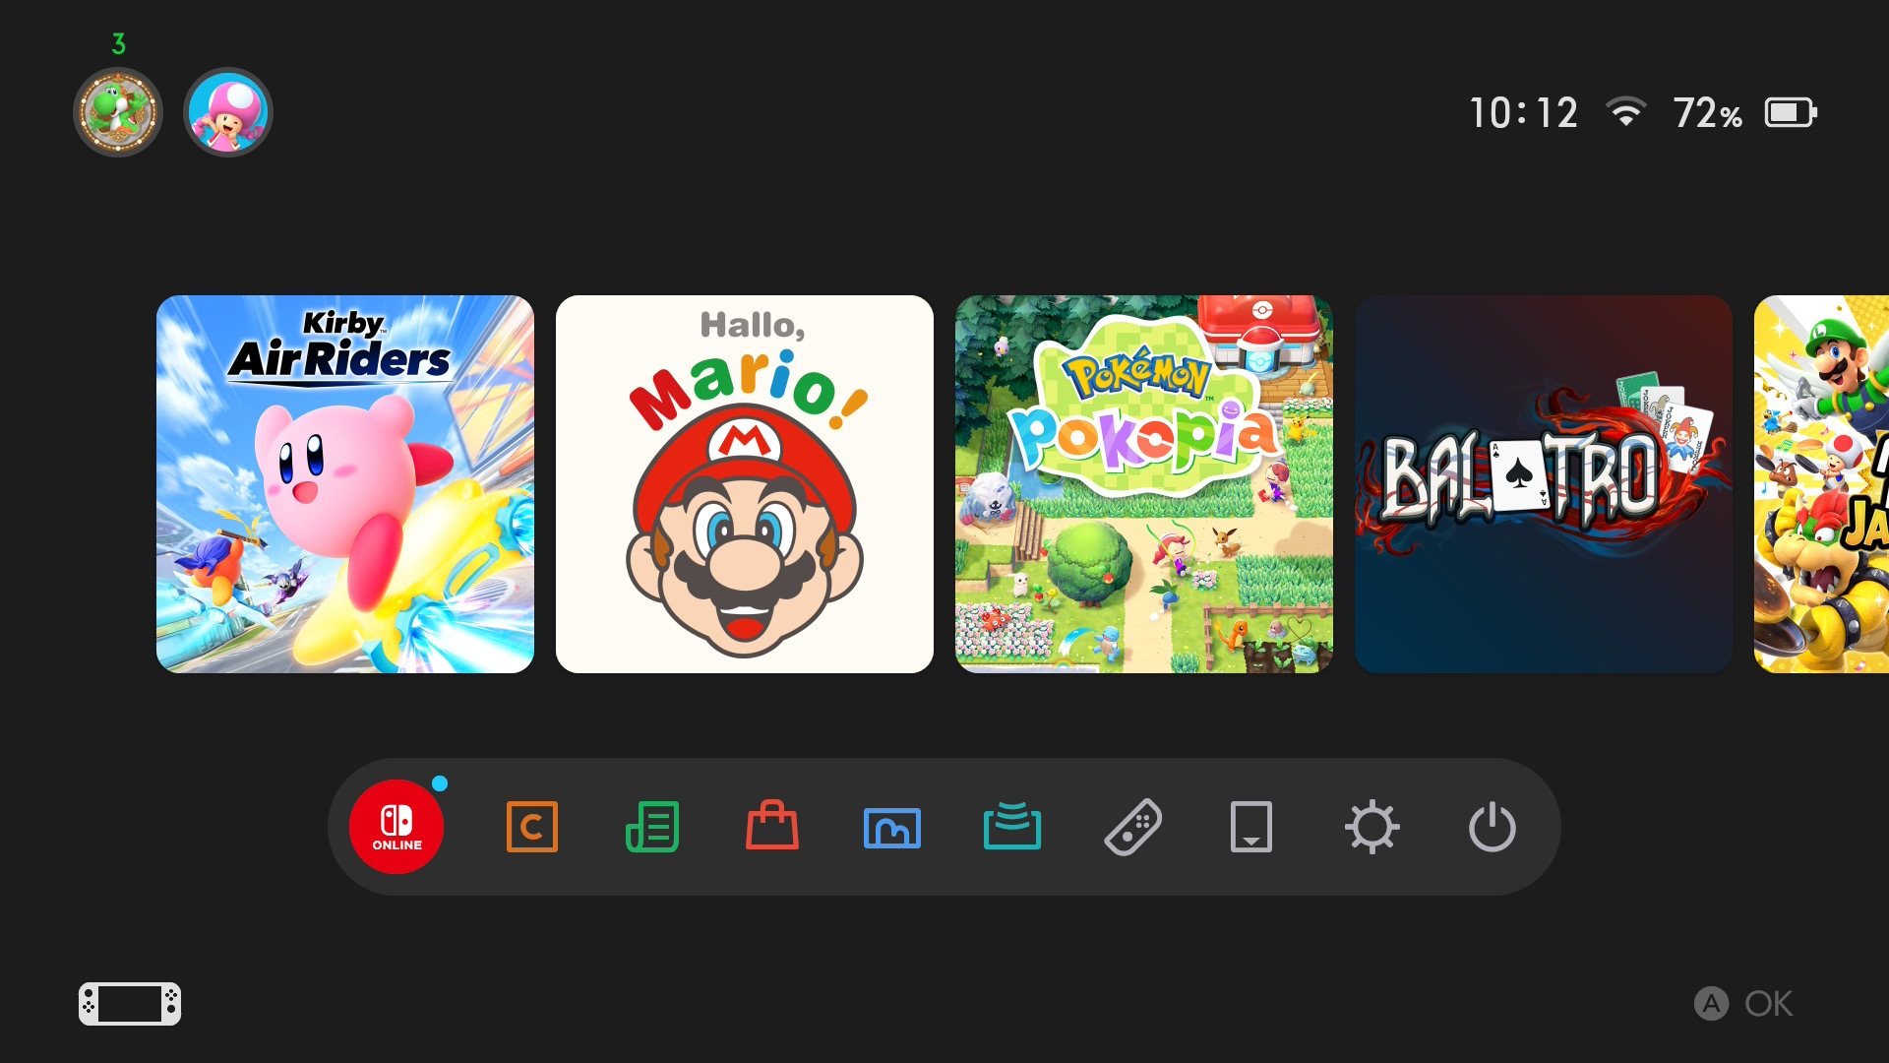Open GameChat icon with orange C
Viewport: 1889px width, 1063px height.
531,827
